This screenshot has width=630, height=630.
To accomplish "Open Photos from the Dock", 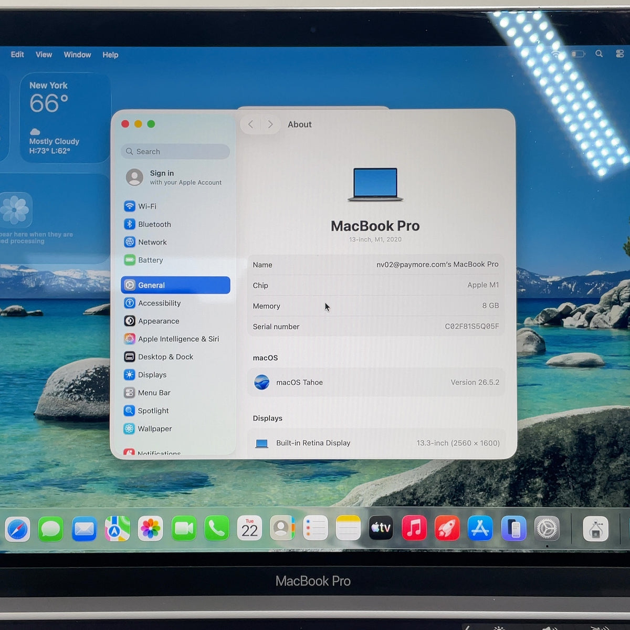I will (150, 529).
